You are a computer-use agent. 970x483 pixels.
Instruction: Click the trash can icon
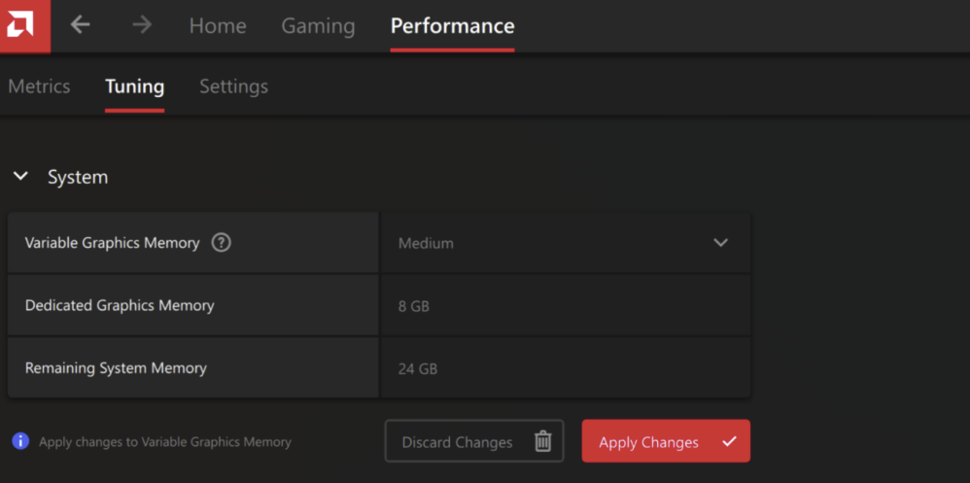pos(542,441)
